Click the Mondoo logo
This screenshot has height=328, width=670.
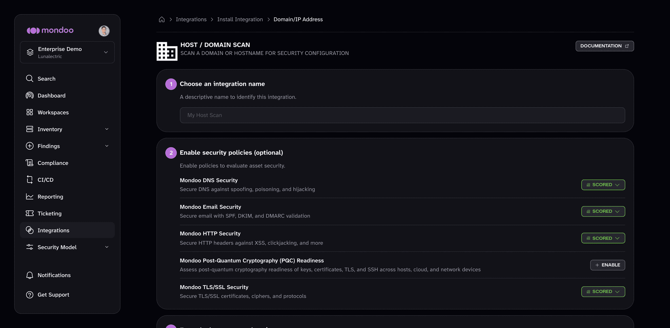coord(50,30)
